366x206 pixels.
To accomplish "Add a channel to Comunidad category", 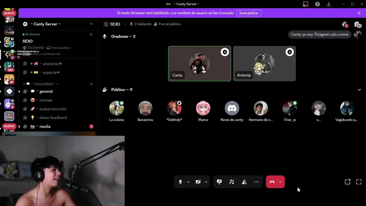I will coord(91,84).
